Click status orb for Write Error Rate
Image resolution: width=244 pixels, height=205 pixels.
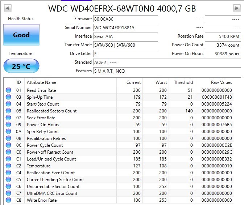pos(8,200)
